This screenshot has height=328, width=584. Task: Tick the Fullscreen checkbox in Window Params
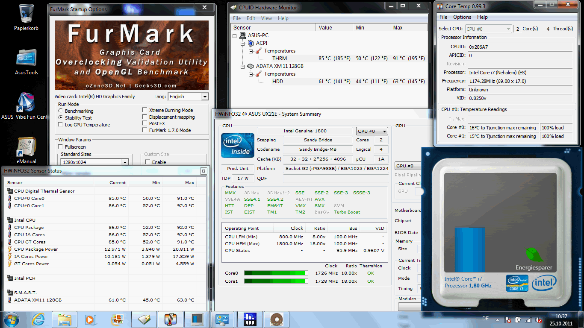pyautogui.click(x=61, y=147)
